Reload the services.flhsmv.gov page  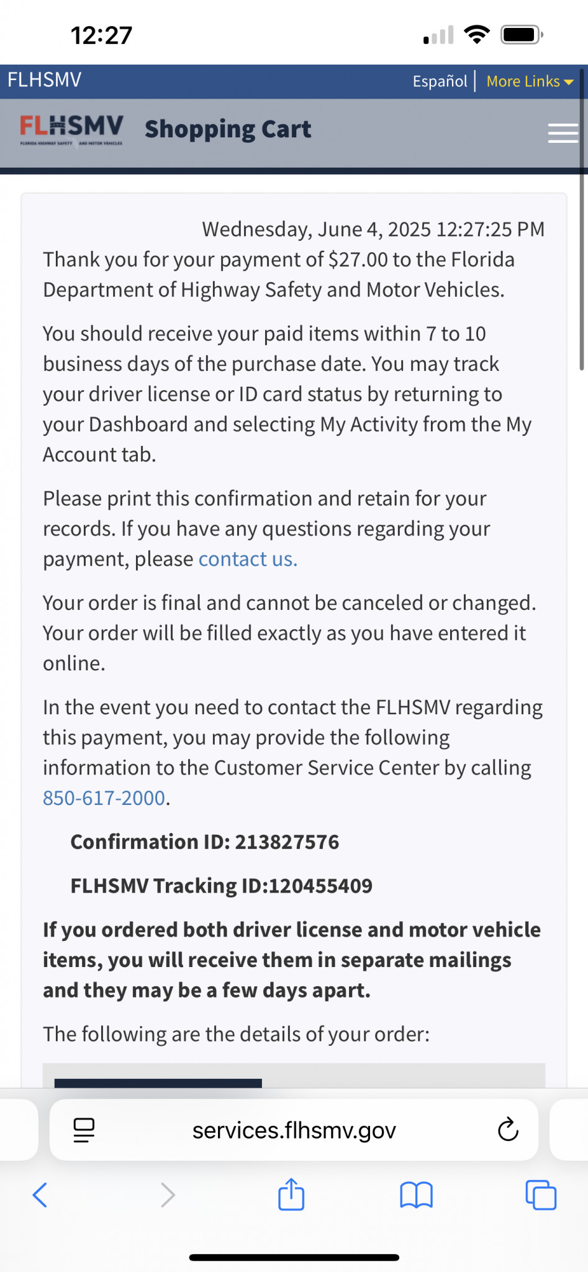tap(508, 1130)
